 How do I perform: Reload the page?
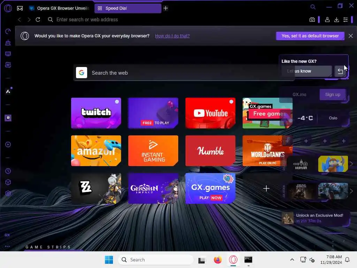[x=38, y=20]
